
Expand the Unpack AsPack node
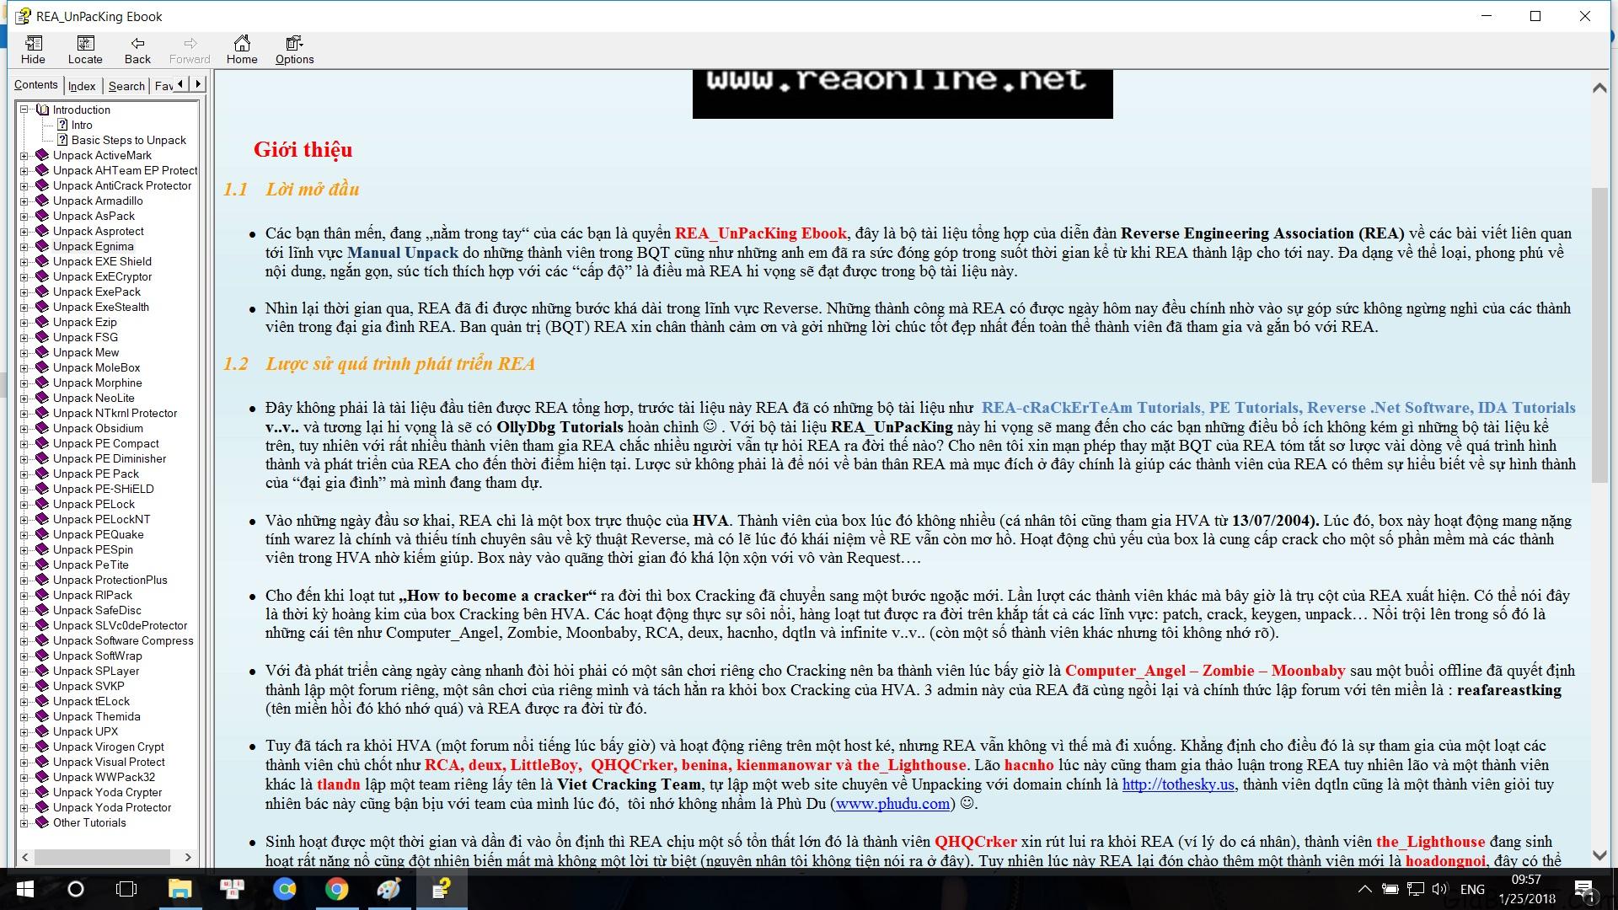(x=24, y=216)
